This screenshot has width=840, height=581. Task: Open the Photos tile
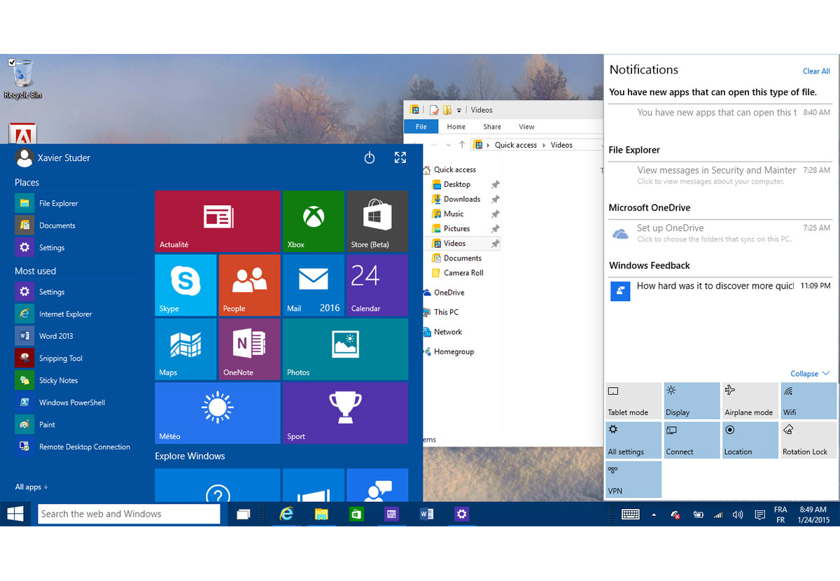(345, 349)
